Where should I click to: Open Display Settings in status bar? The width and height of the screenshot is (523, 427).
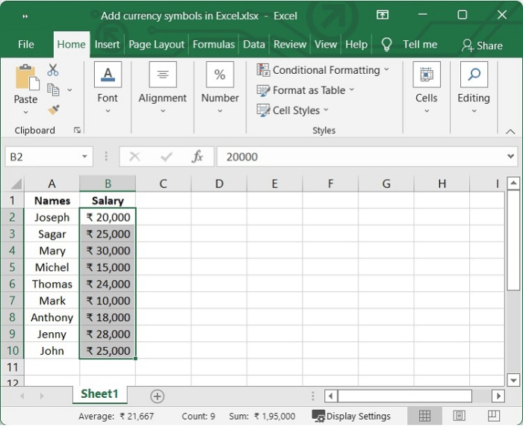[x=351, y=416]
